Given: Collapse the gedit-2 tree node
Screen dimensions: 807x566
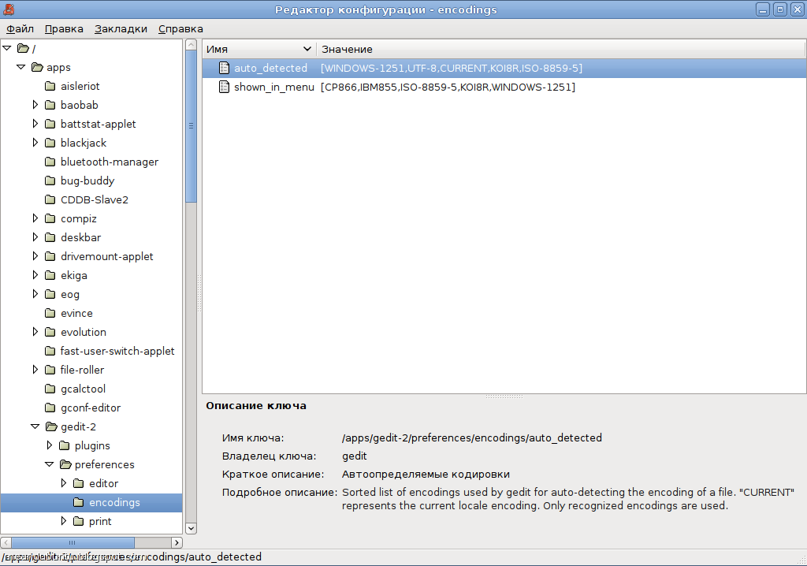Looking at the screenshot, I should coord(35,426).
